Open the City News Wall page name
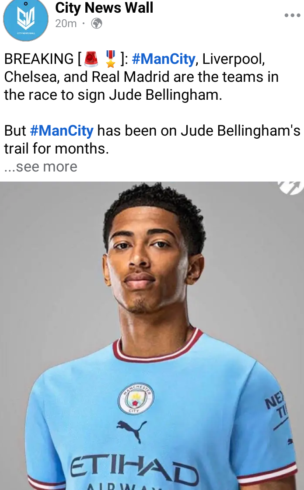The image size is (304, 490). (x=104, y=7)
